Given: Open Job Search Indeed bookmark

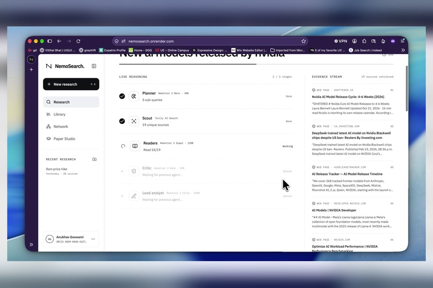Looking at the screenshot, I should click(365, 50).
